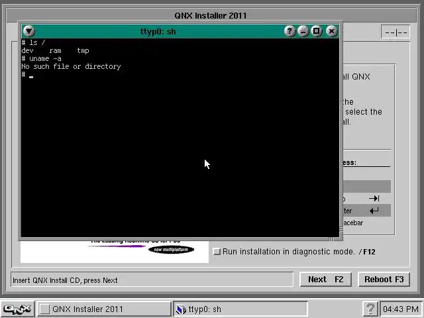The width and height of the screenshot is (424, 318).
Task: Click the 'dev' directory name in terminal
Action: pos(28,50)
